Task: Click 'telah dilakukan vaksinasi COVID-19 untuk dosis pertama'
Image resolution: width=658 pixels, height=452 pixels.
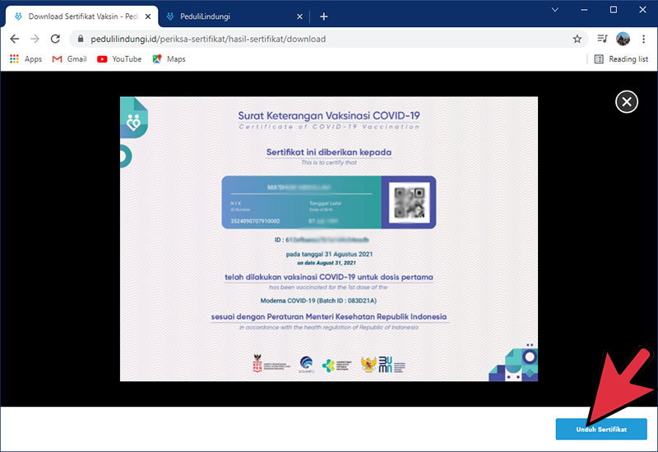Action: [328, 277]
